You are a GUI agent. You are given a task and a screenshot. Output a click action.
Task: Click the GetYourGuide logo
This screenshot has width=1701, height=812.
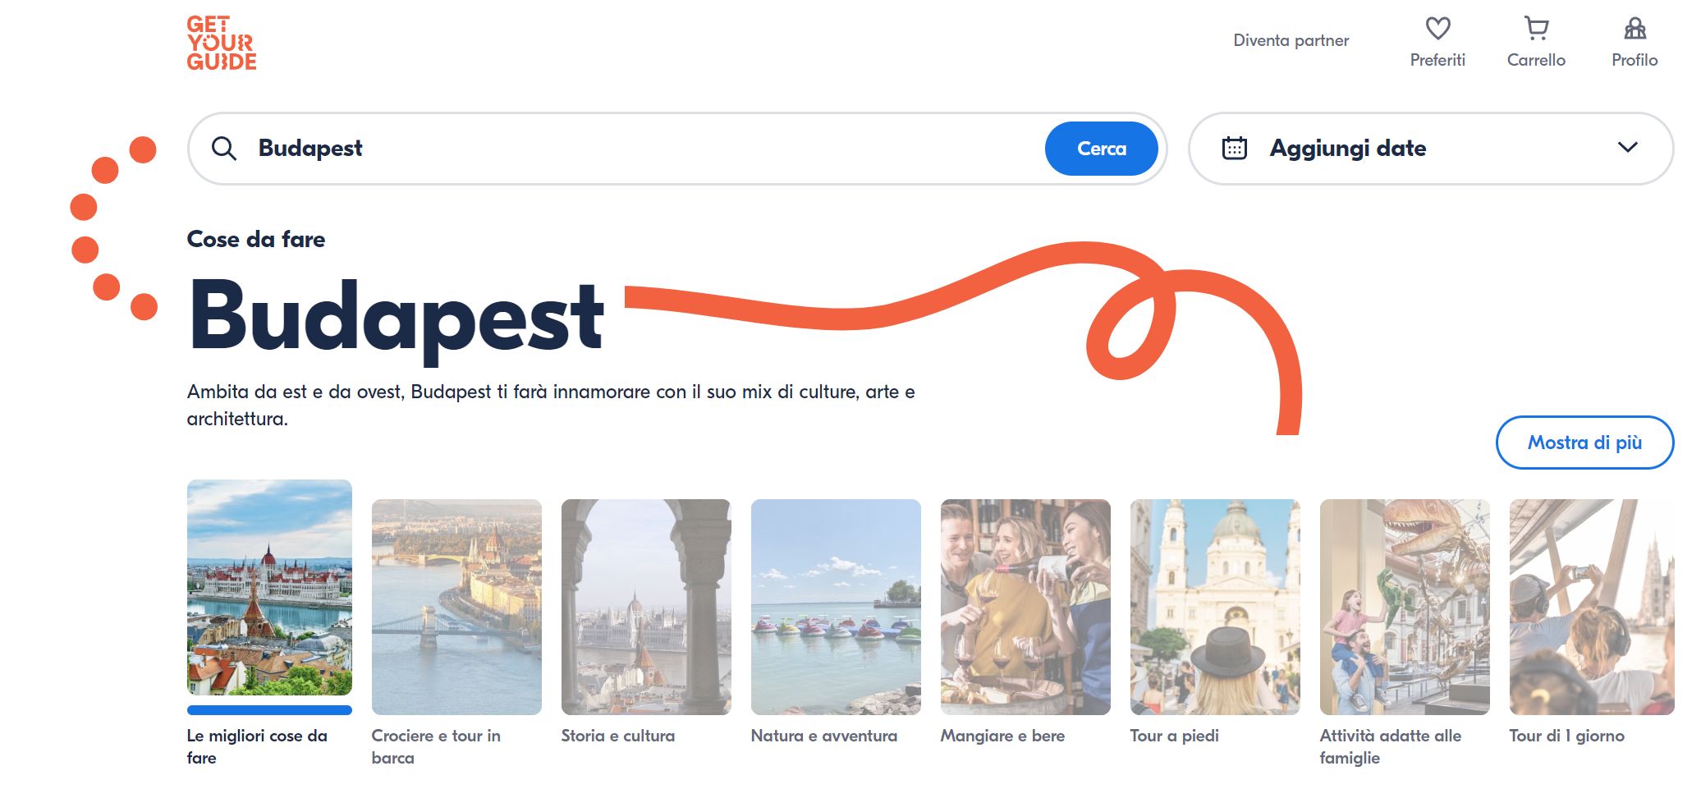(x=222, y=44)
